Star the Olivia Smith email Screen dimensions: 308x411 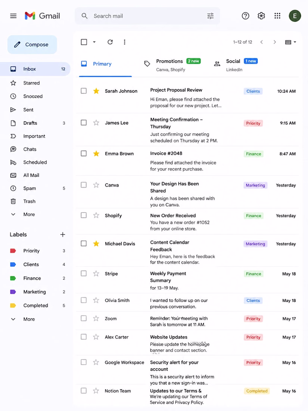pos(96,300)
